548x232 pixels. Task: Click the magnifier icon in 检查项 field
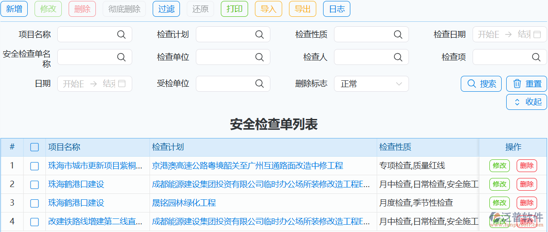pyautogui.click(x=536, y=57)
